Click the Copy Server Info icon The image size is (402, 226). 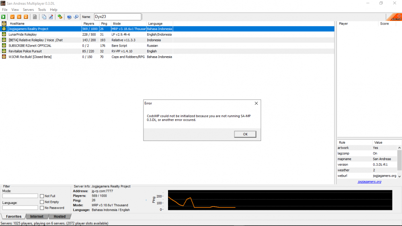(x=44, y=16)
